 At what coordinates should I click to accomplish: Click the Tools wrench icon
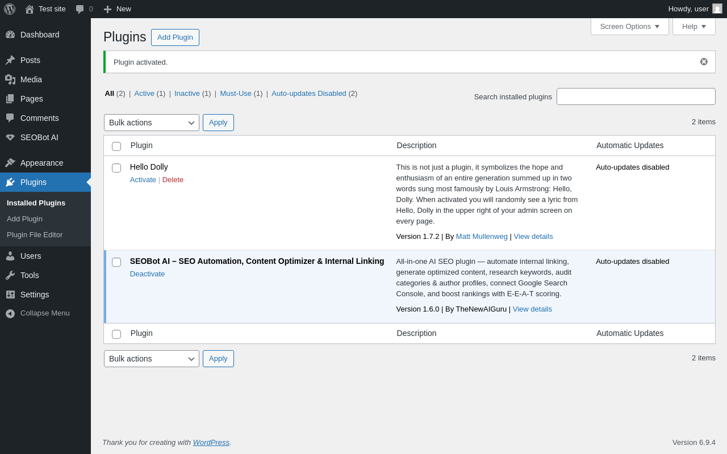(x=10, y=275)
